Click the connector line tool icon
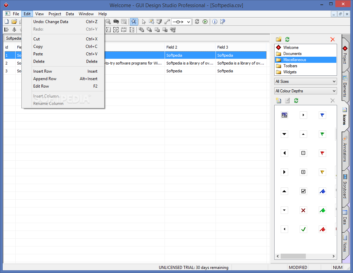The height and width of the screenshot is (273, 353). (x=167, y=22)
